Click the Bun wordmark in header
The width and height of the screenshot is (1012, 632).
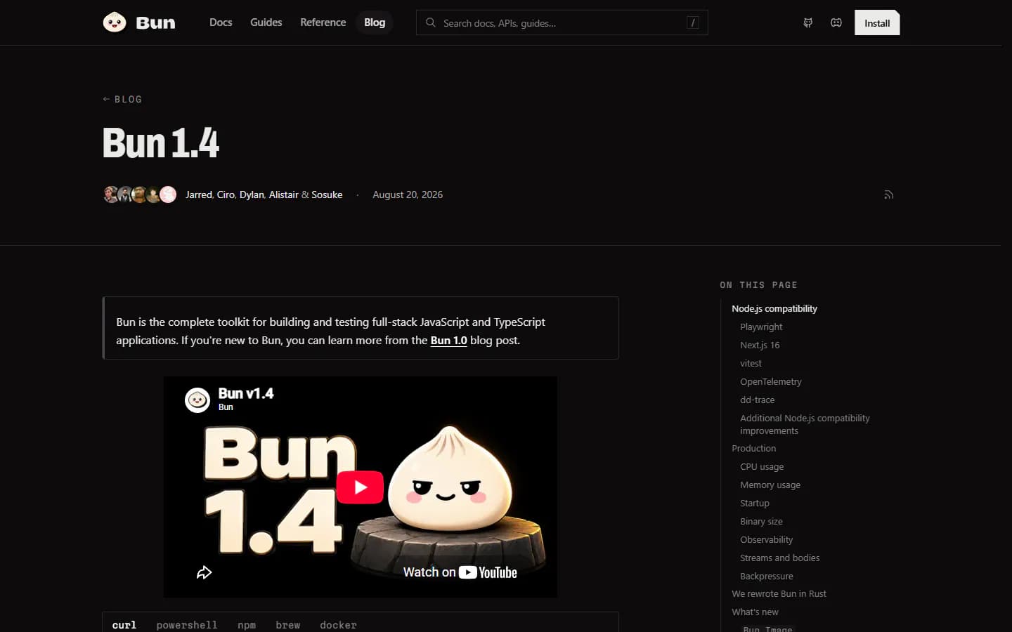(x=155, y=22)
